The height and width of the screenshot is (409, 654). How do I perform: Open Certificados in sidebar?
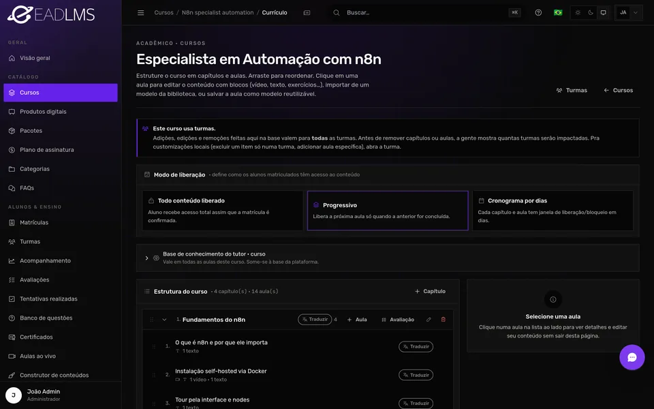click(x=61, y=337)
